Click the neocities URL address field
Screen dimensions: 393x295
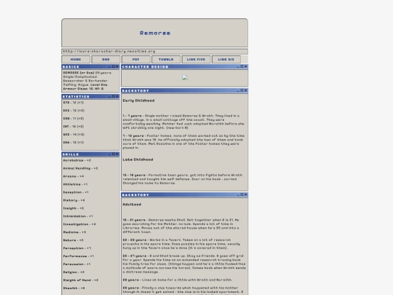154,52
